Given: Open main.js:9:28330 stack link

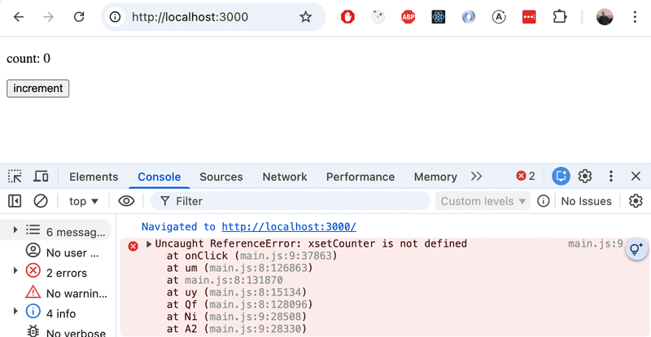Looking at the screenshot, I should 255,329.
